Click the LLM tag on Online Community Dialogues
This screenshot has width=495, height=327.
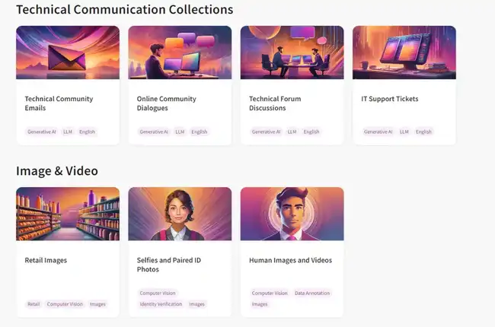point(180,132)
